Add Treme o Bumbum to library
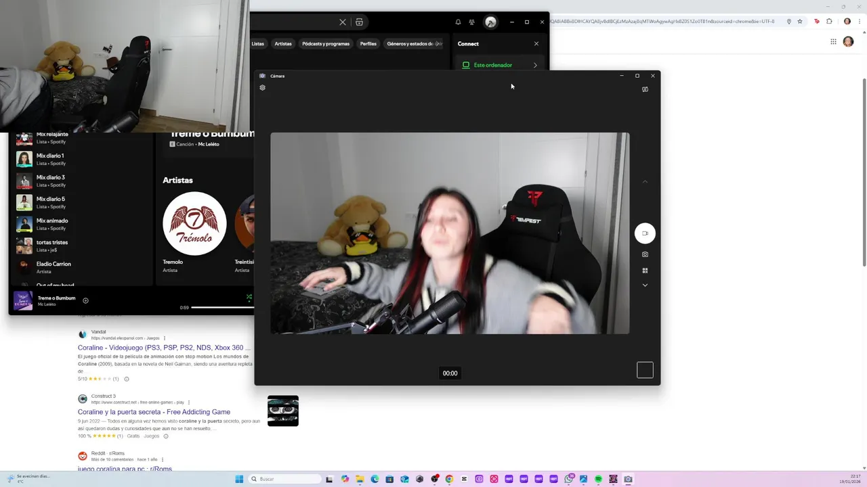 (85, 300)
